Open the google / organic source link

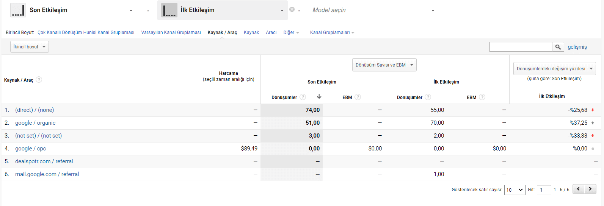coord(35,123)
